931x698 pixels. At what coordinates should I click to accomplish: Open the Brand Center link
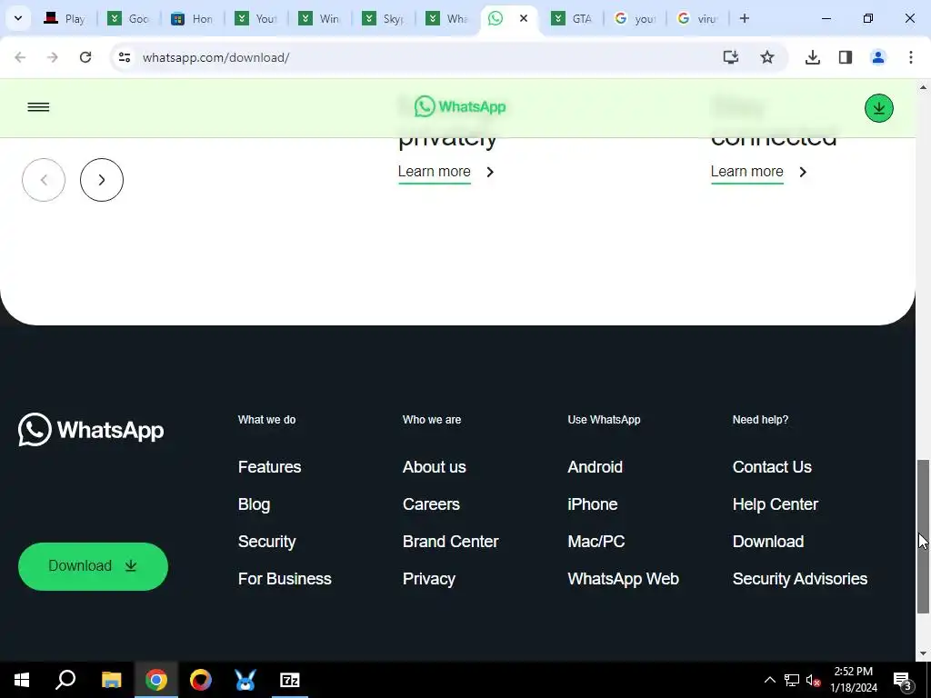click(x=451, y=542)
